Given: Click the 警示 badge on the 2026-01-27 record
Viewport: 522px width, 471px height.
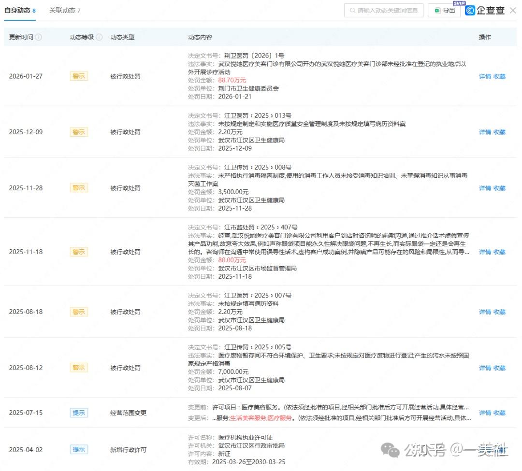Looking at the screenshot, I should (x=79, y=76).
